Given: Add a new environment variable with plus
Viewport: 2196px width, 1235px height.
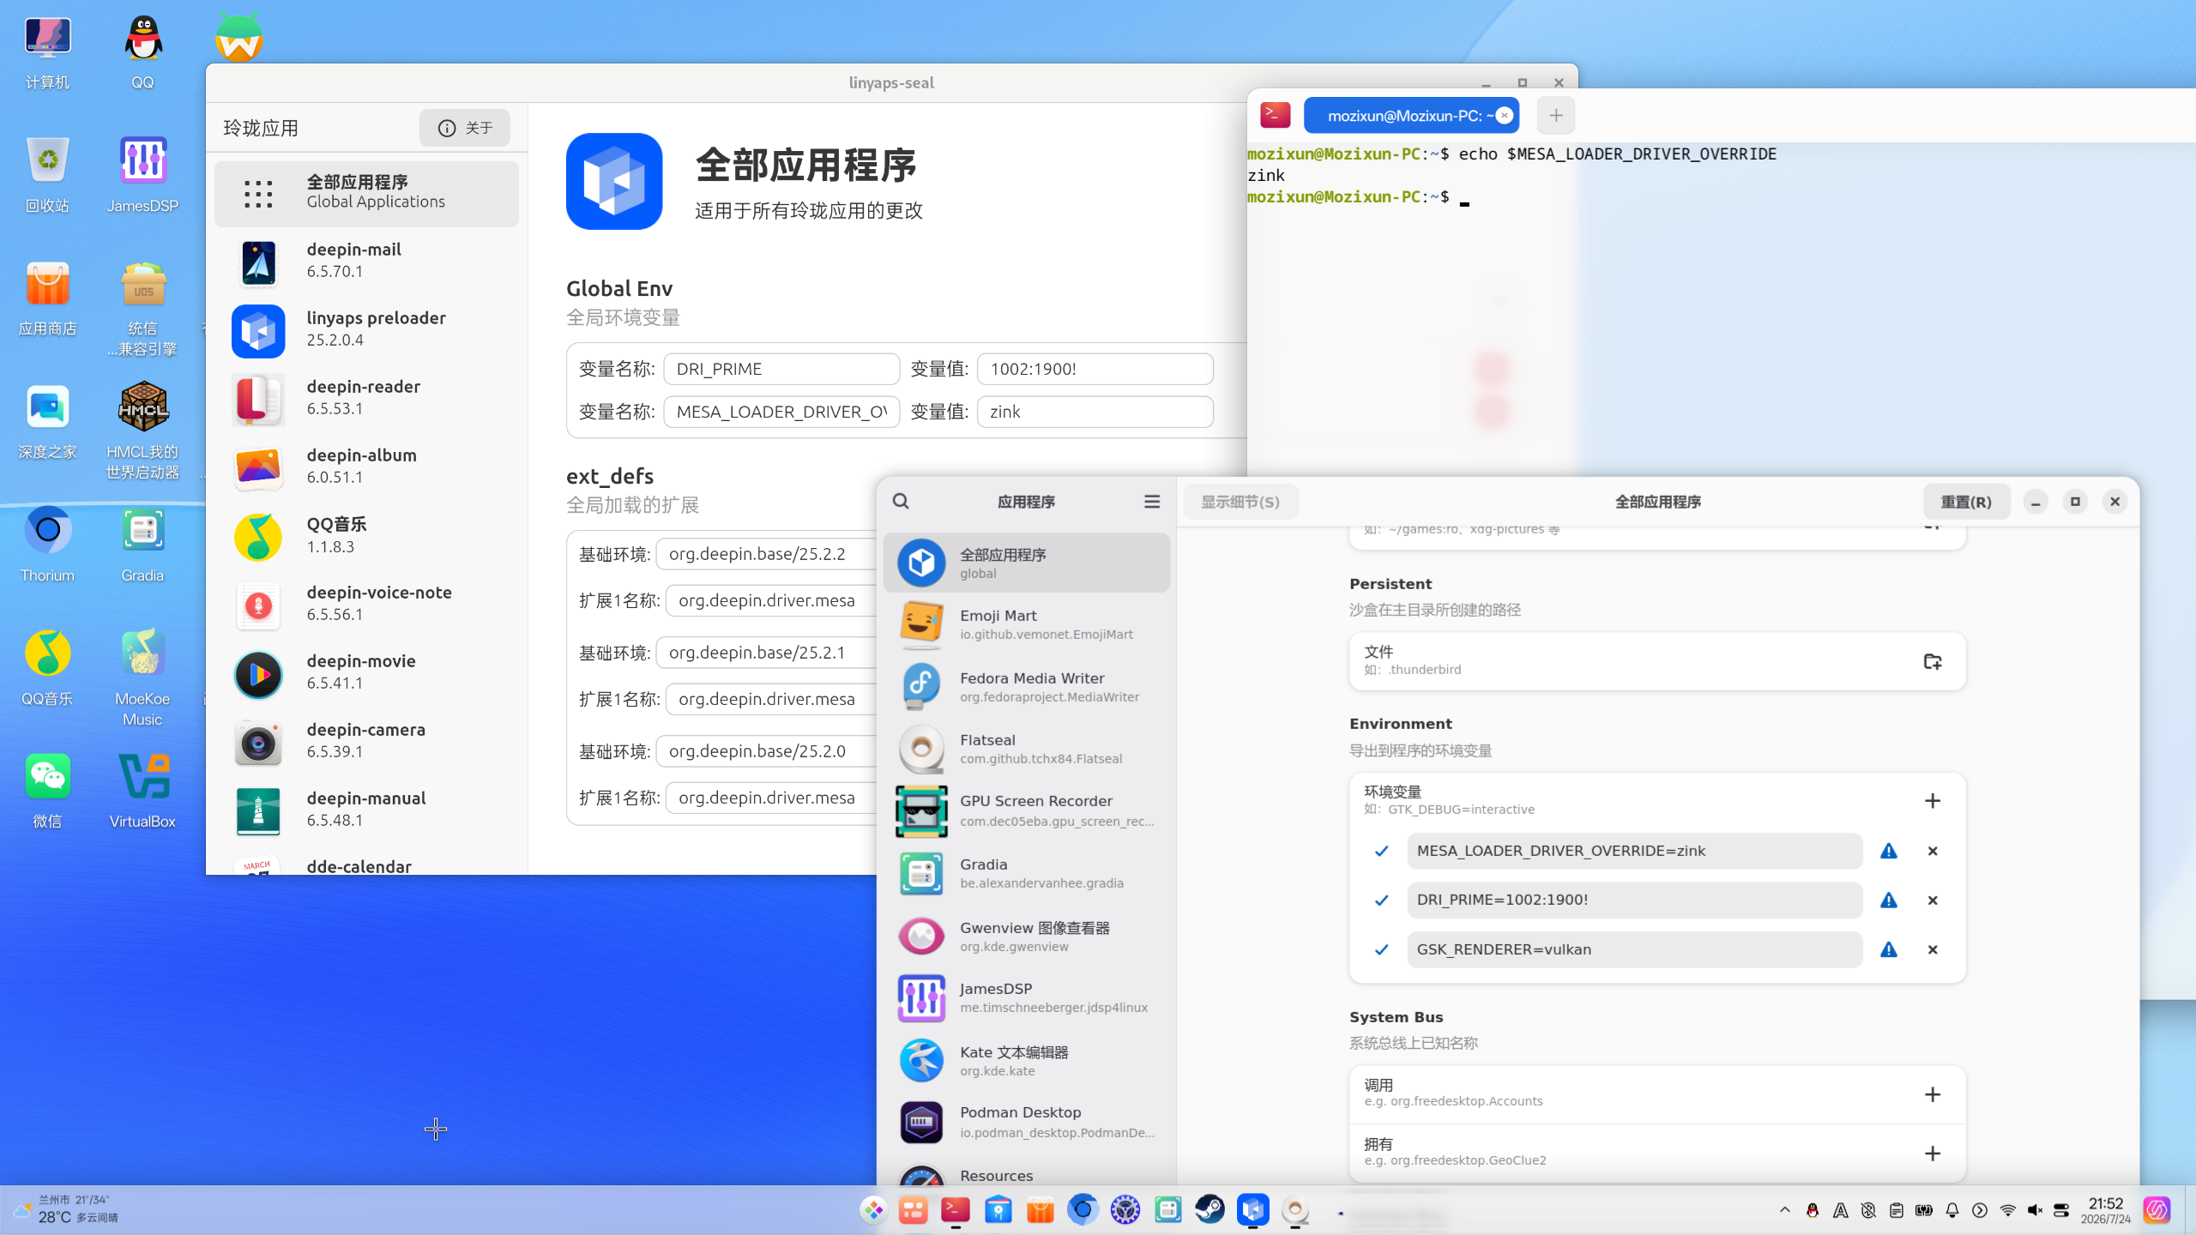Looking at the screenshot, I should (x=1932, y=800).
